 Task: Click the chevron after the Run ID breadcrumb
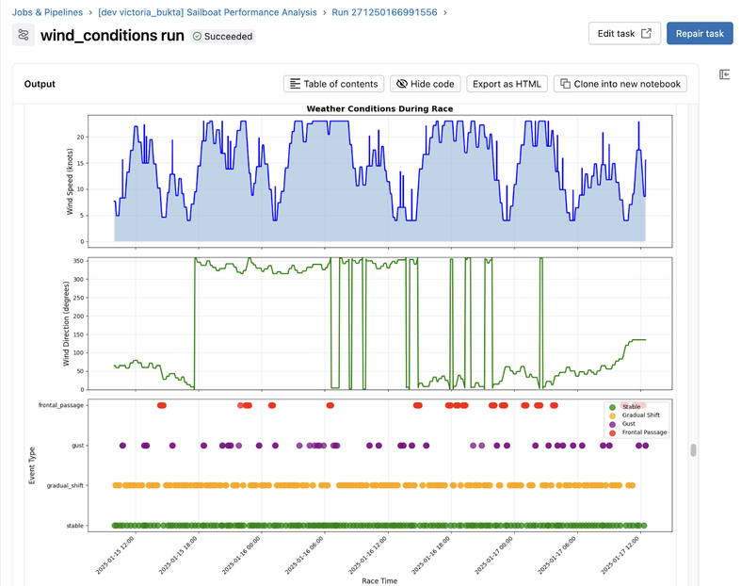pyautogui.click(x=445, y=12)
